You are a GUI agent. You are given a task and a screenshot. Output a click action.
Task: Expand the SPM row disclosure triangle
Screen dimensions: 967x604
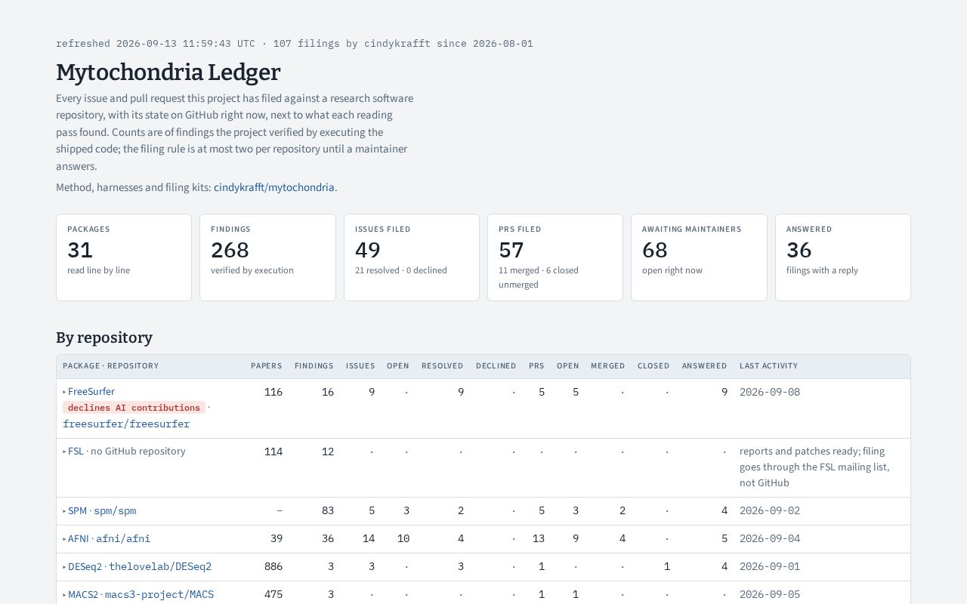65,511
